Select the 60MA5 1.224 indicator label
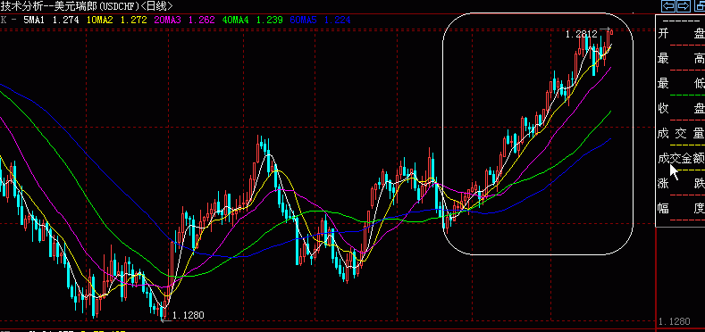The width and height of the screenshot is (705, 332). [x=320, y=20]
